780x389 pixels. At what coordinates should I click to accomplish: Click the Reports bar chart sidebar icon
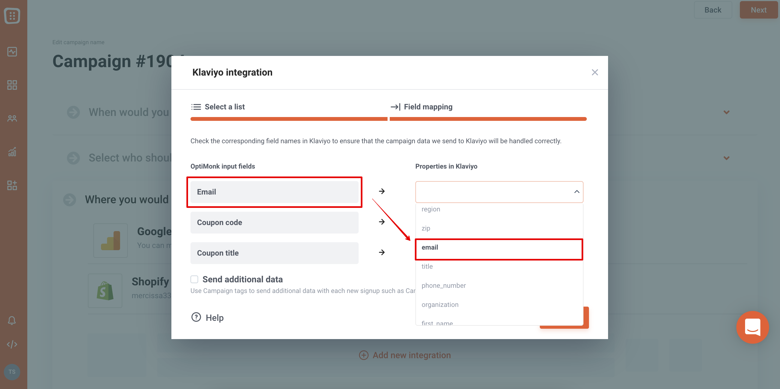click(12, 152)
